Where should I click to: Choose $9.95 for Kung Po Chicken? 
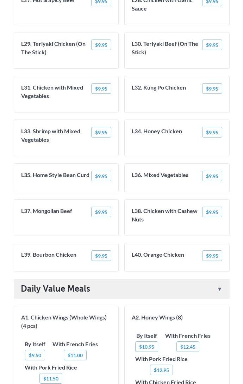(212, 89)
